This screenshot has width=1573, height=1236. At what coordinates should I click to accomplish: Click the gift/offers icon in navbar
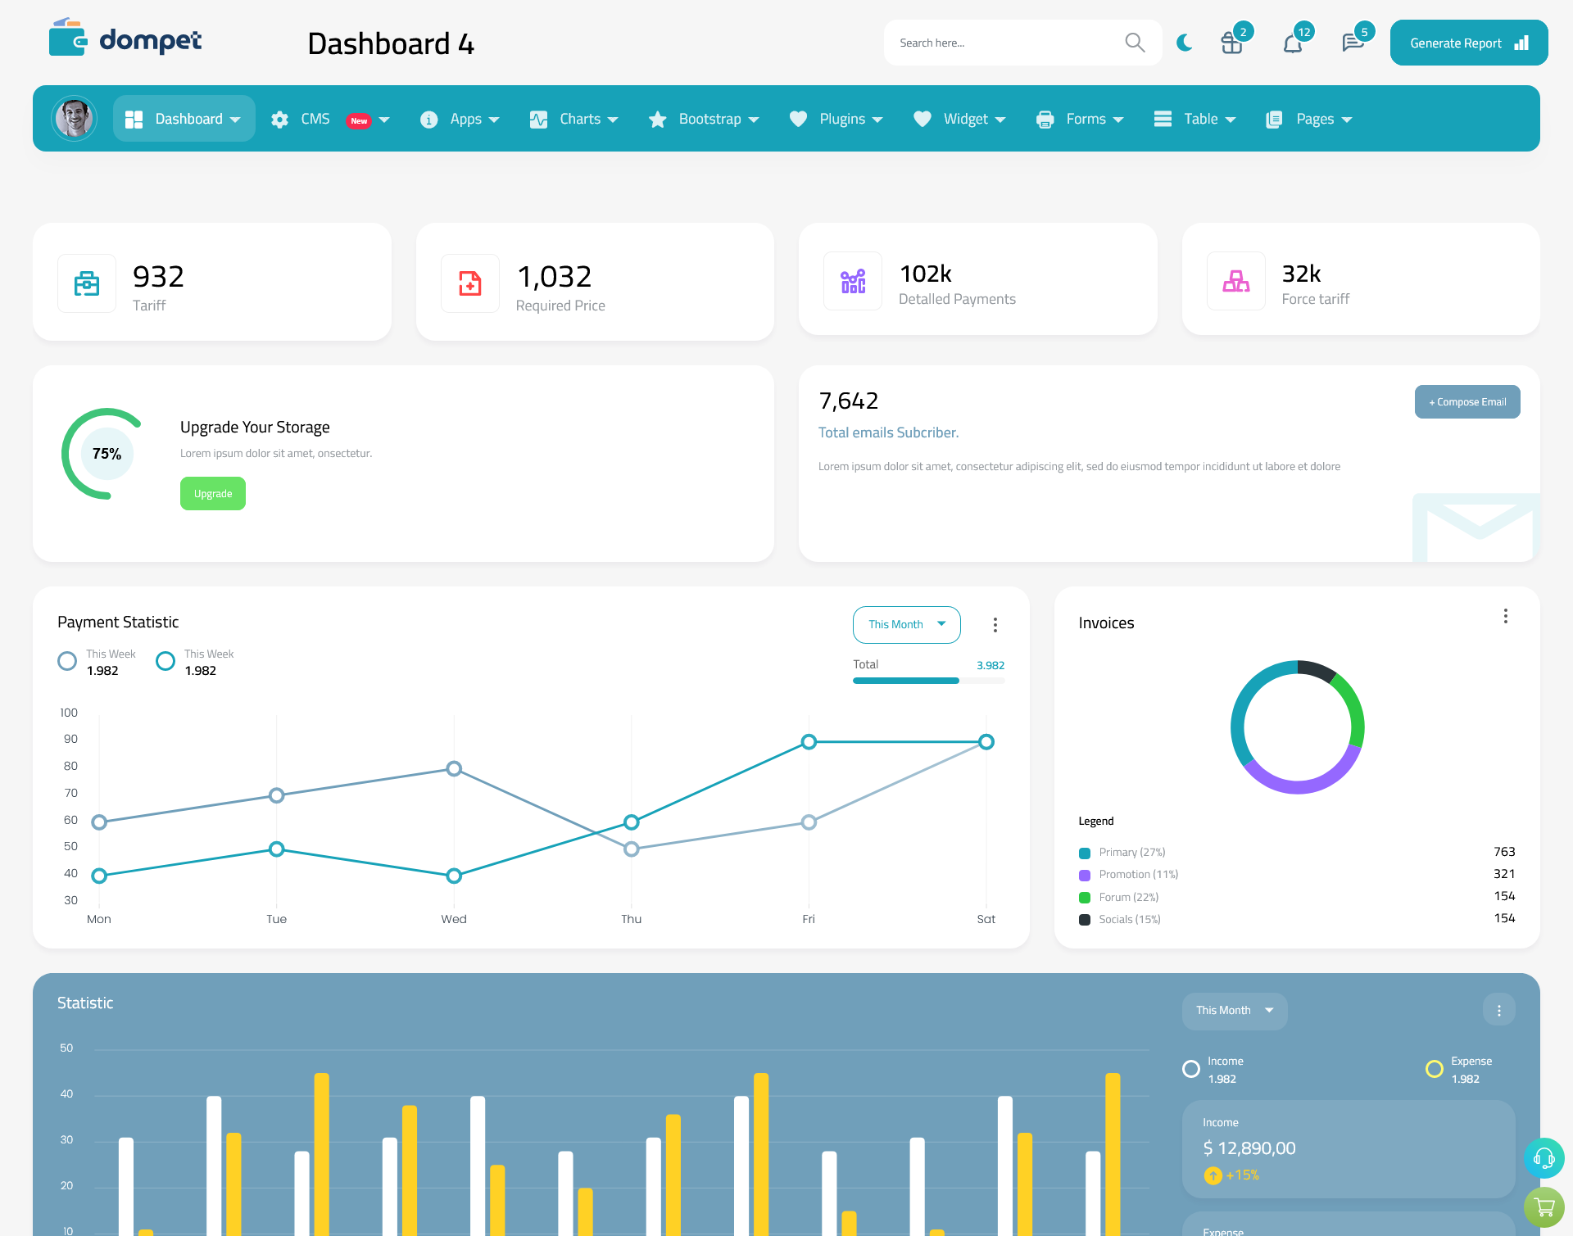[x=1231, y=42]
